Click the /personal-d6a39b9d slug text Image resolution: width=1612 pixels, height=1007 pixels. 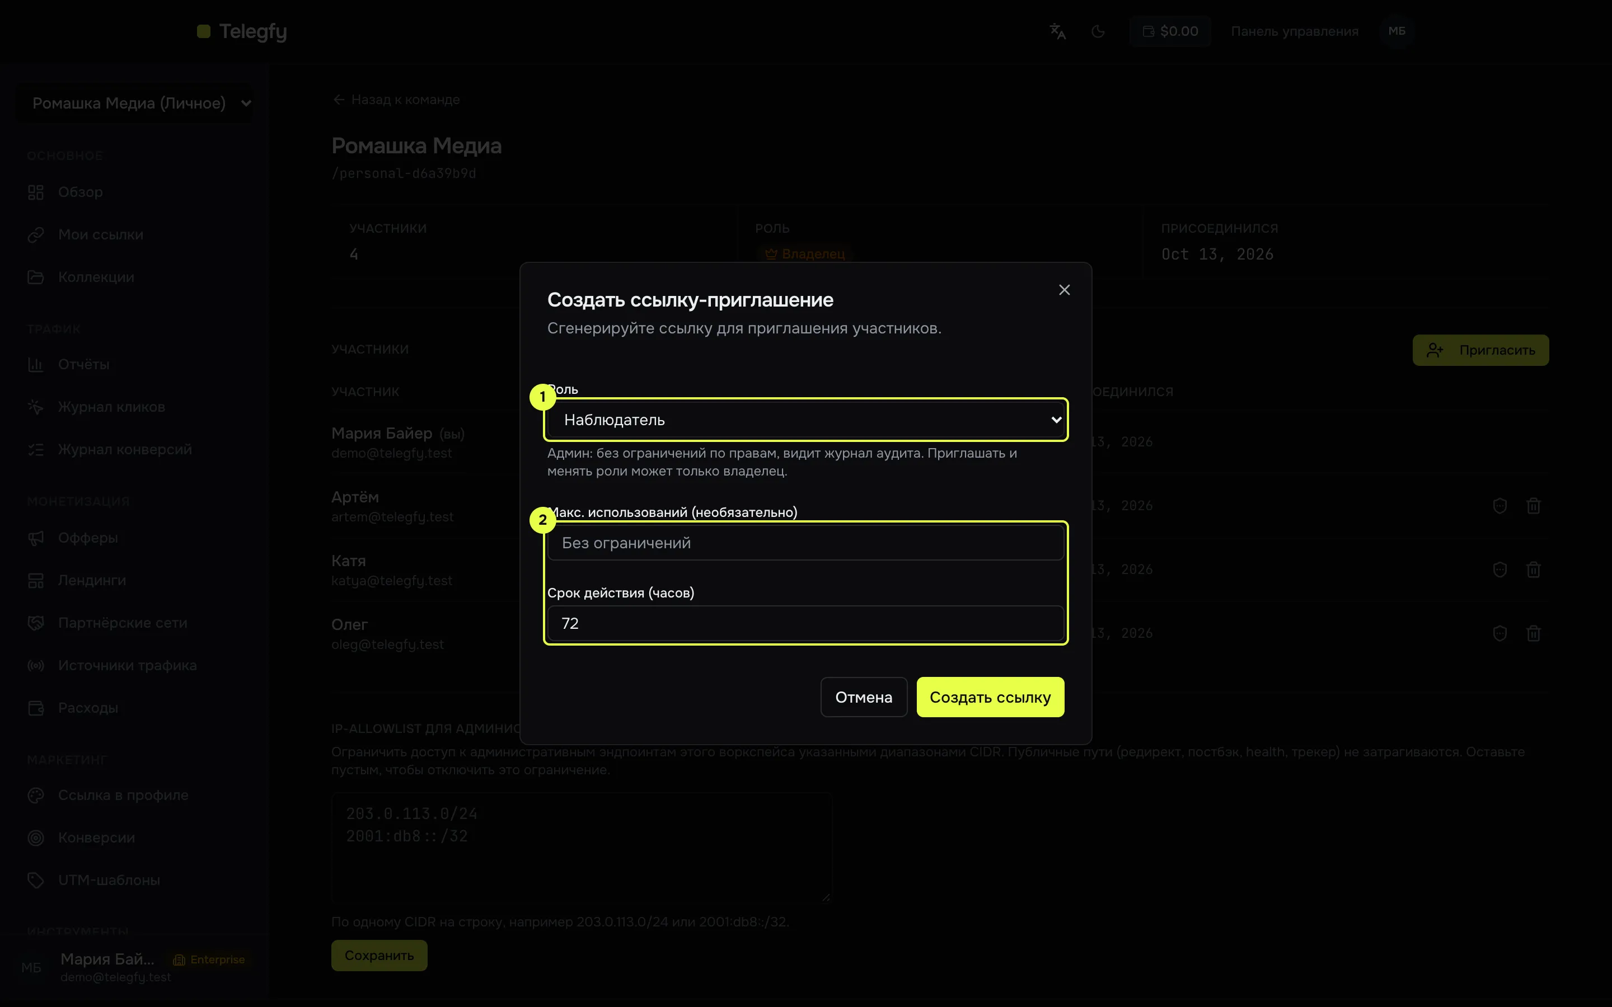404,173
